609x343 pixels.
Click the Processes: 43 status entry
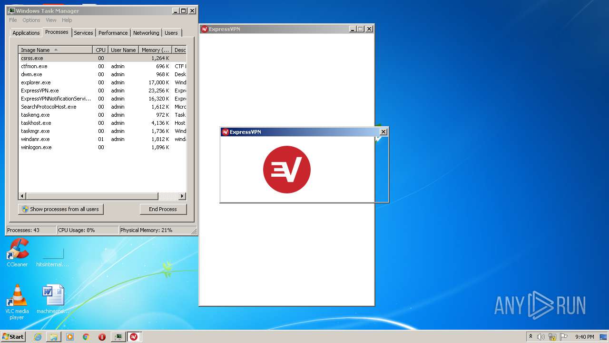tap(31, 230)
